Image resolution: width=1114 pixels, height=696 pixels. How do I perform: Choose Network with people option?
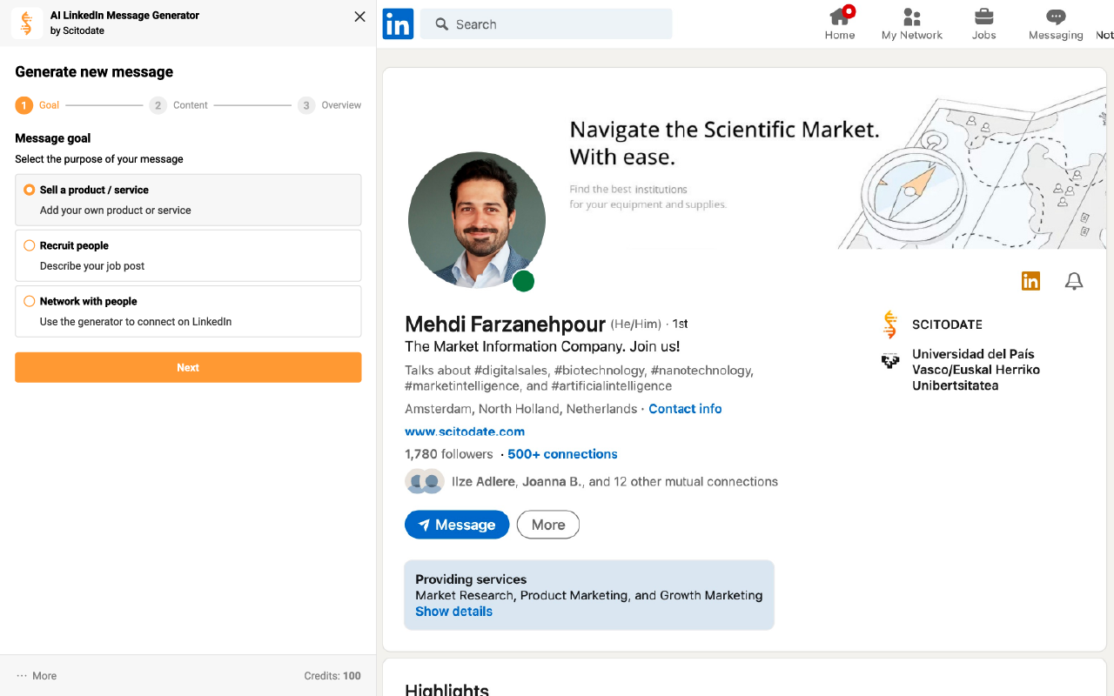(x=30, y=301)
